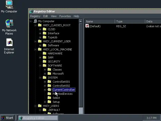The width and height of the screenshot is (161, 121).
Task: Collapse HKEY_CLASSES_ROOT key
Action: pos(35,25)
